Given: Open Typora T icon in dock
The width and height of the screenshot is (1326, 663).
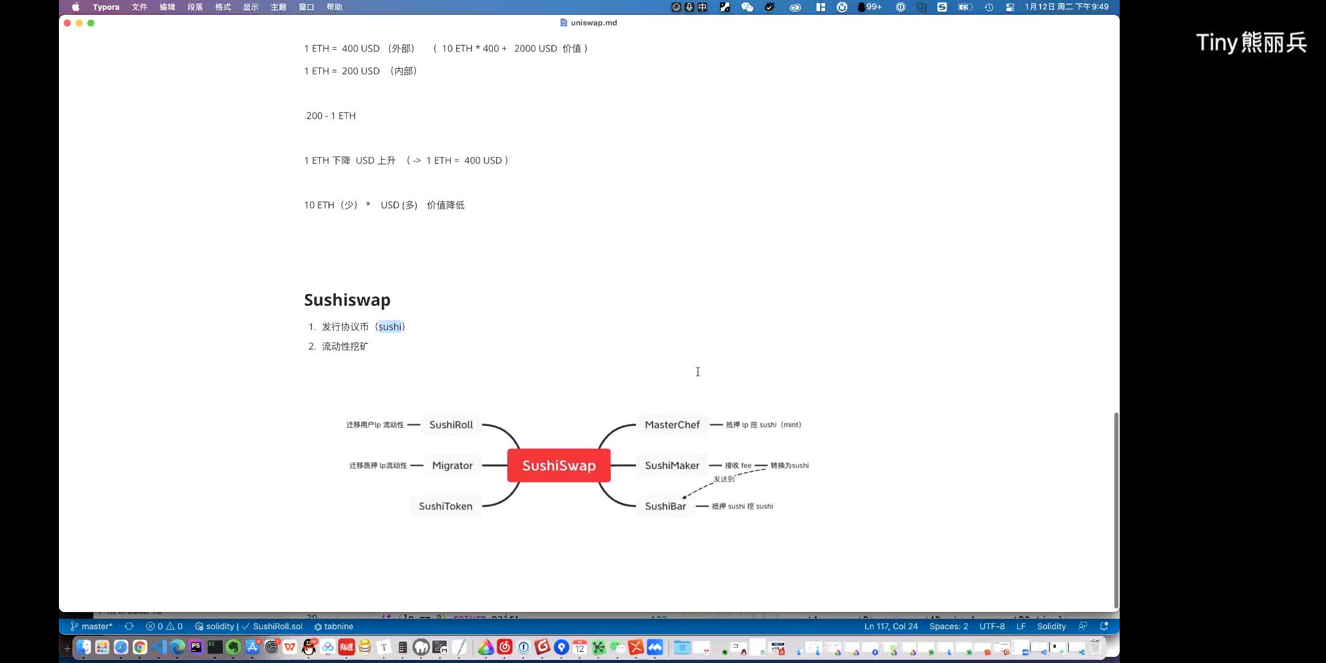Looking at the screenshot, I should [384, 647].
